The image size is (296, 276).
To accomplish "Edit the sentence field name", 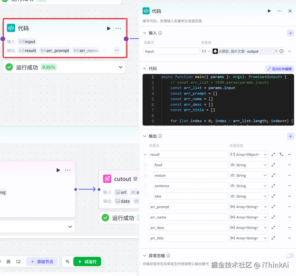I will pyautogui.click(x=191, y=186).
